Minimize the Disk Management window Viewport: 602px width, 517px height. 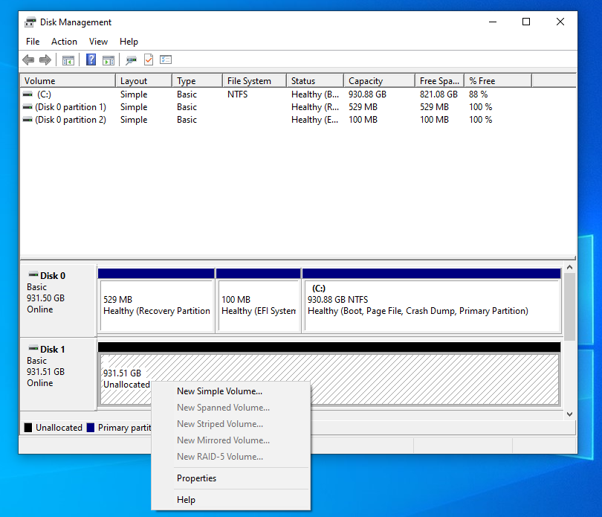click(493, 22)
